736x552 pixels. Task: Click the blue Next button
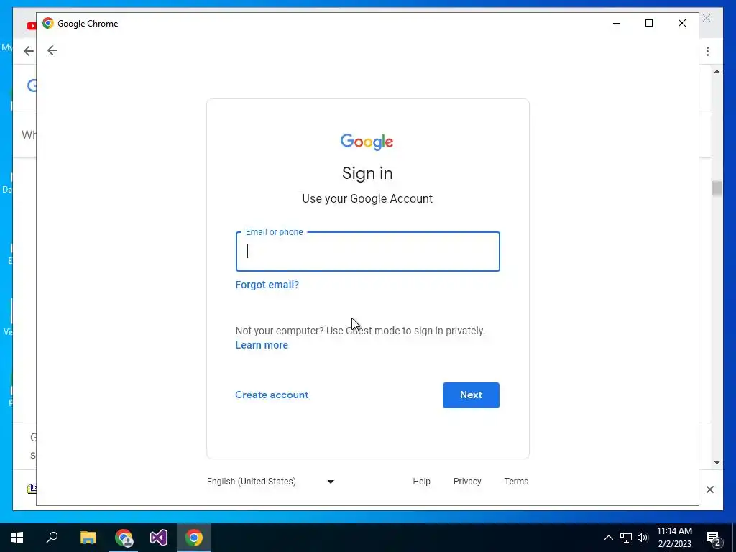click(471, 395)
